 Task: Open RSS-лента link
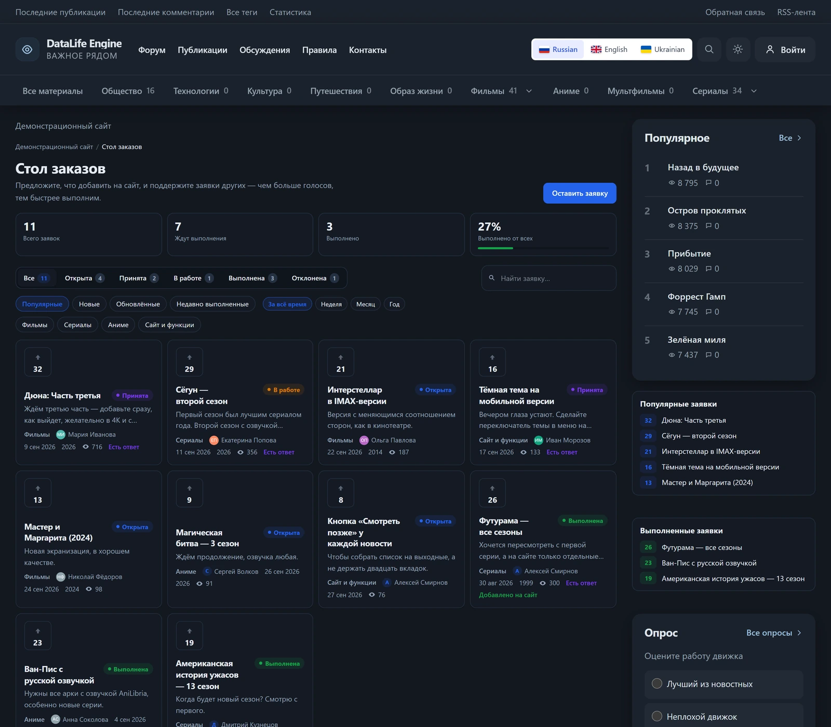tap(796, 12)
